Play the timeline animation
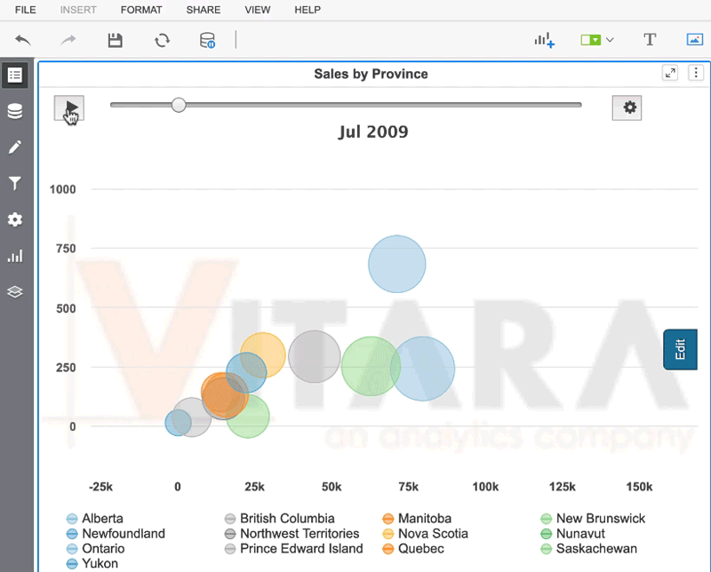The width and height of the screenshot is (711, 572). (x=69, y=107)
